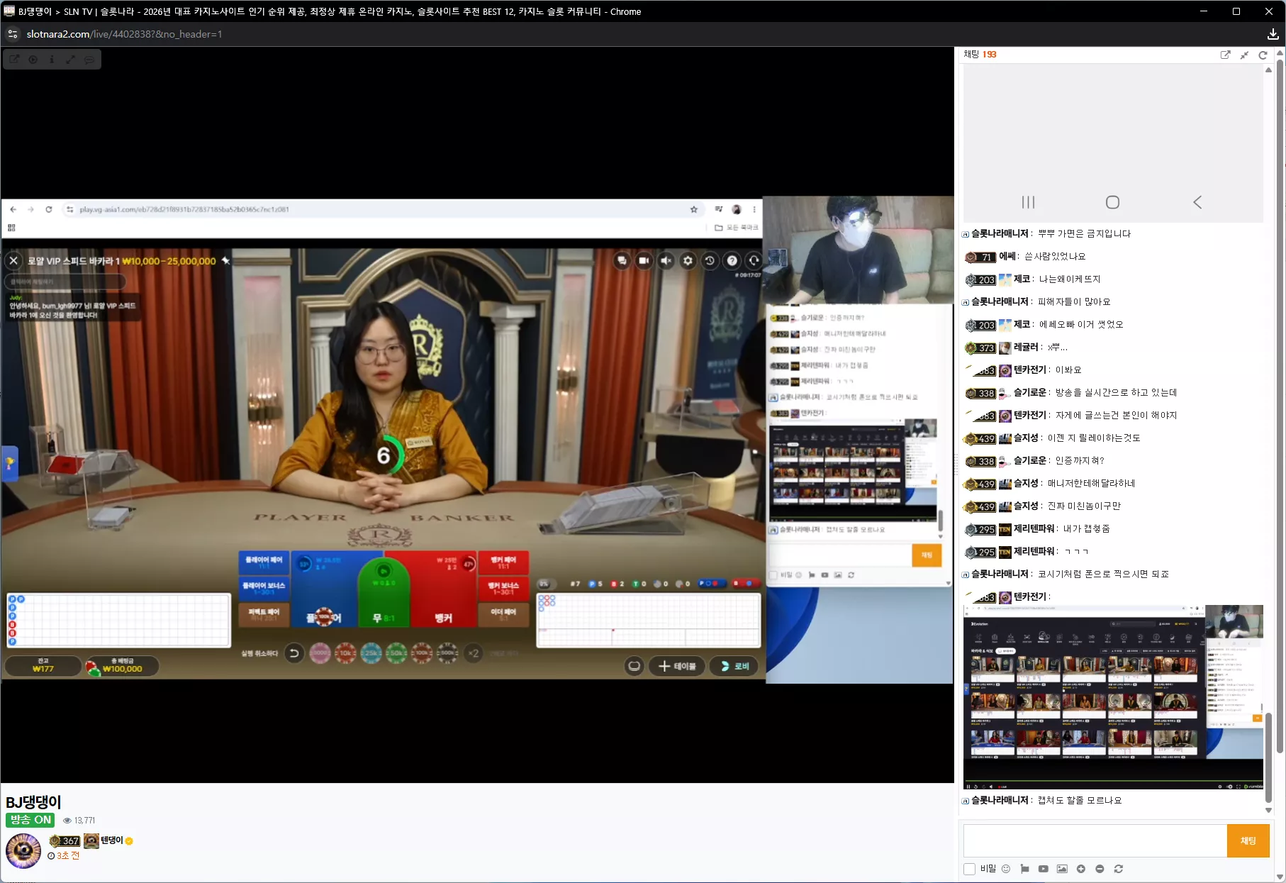Click chat message '나는왜이케뜨지'
The height and width of the screenshot is (883, 1286).
pyautogui.click(x=1070, y=279)
